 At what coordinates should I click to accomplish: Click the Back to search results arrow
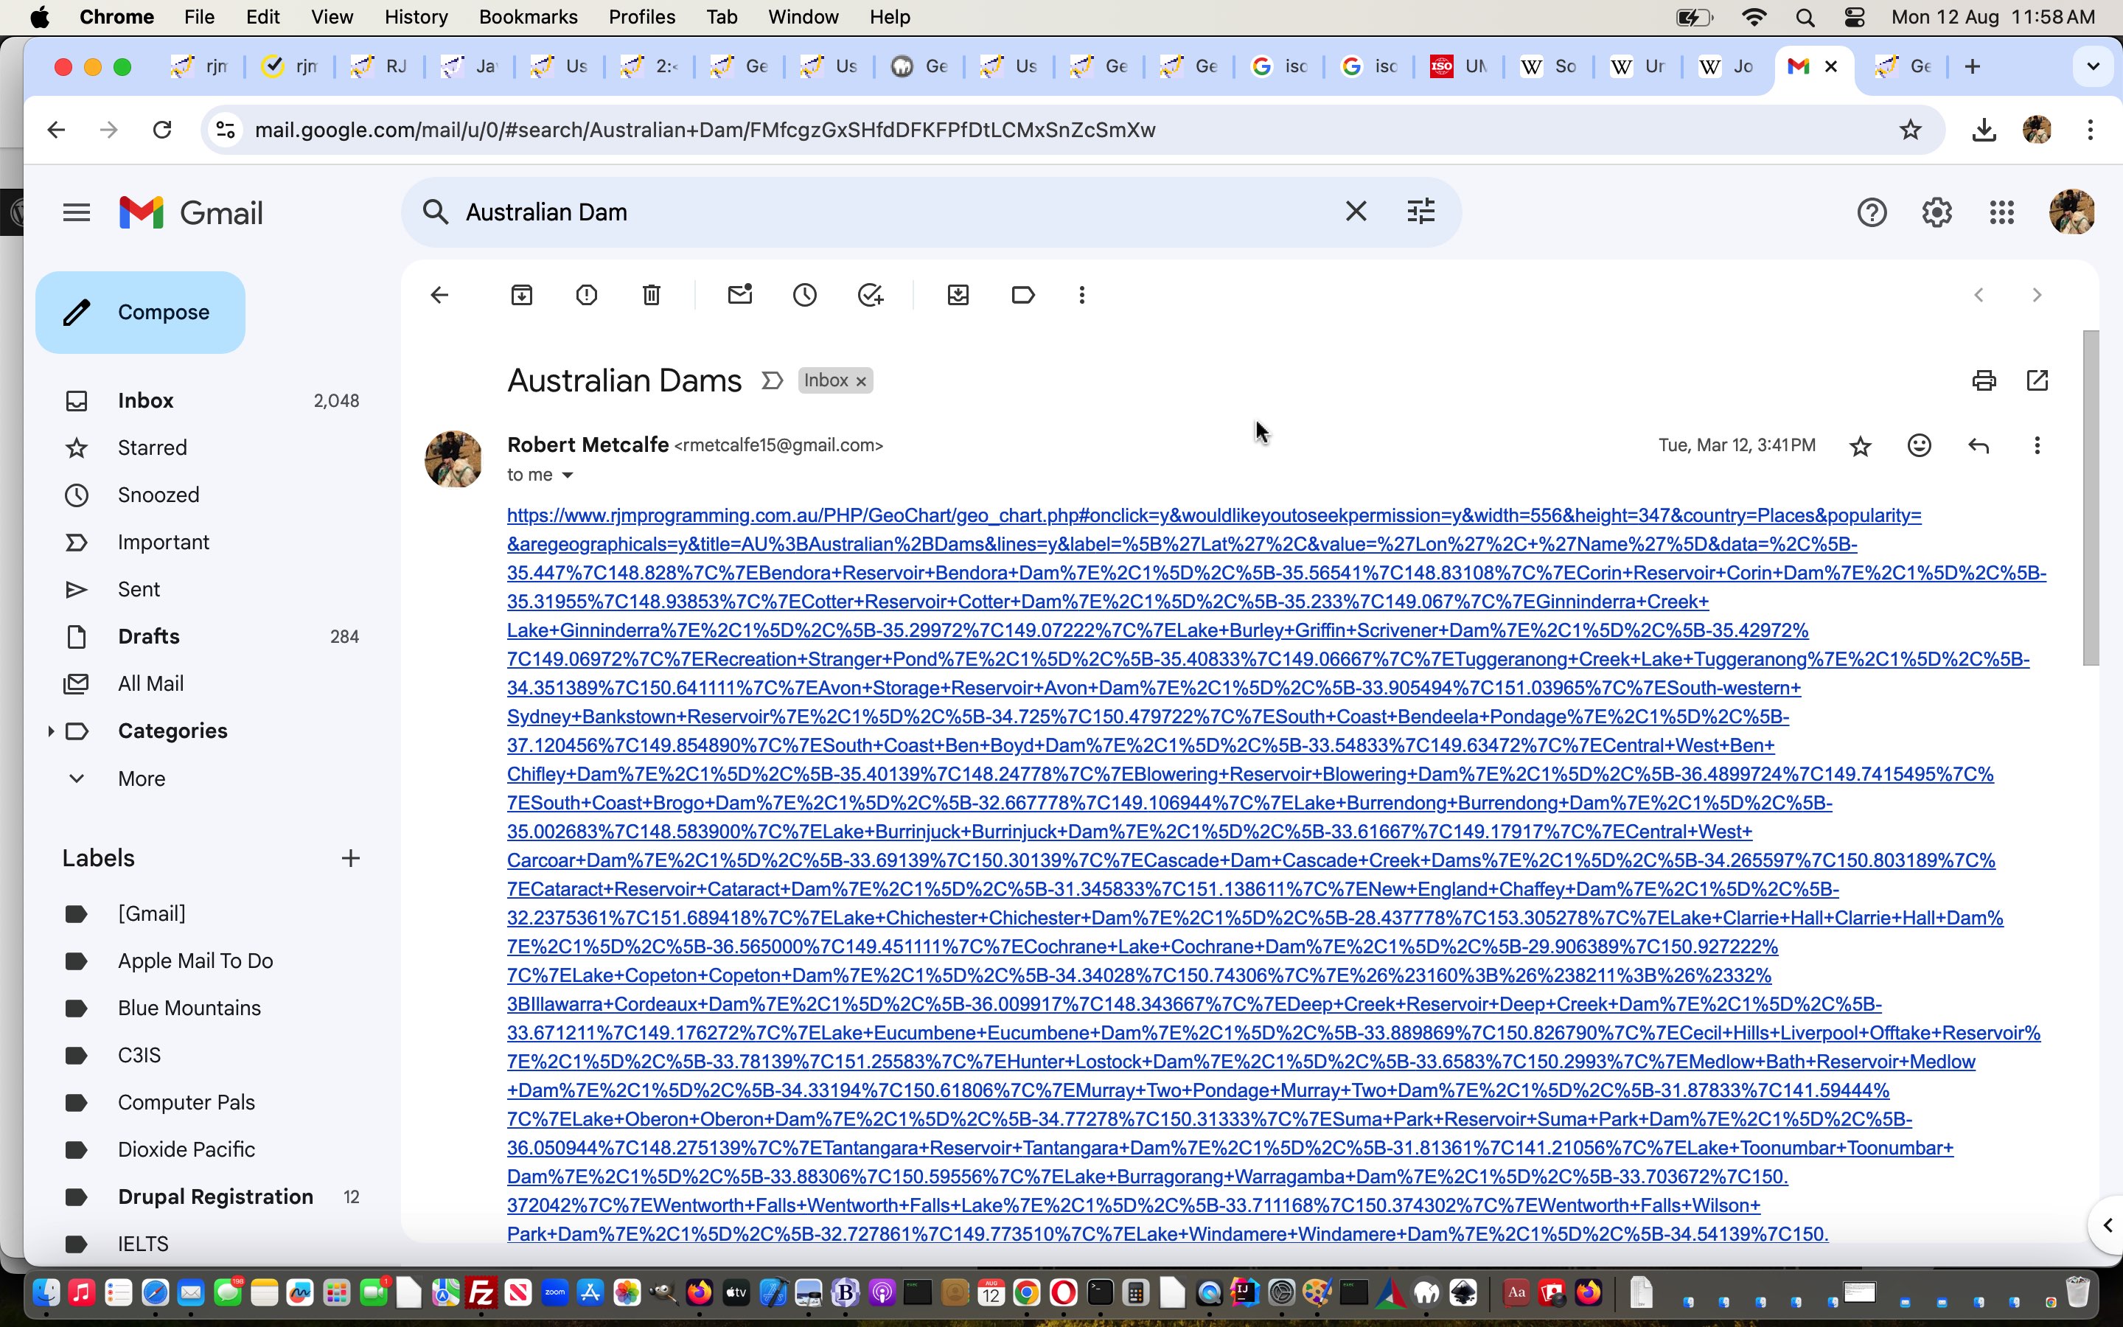click(x=439, y=295)
